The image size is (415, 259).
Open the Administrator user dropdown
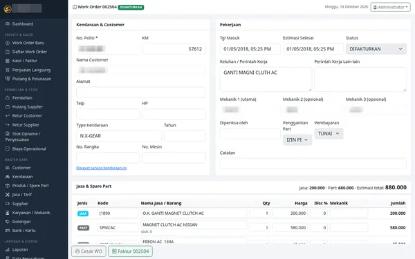[390, 7]
